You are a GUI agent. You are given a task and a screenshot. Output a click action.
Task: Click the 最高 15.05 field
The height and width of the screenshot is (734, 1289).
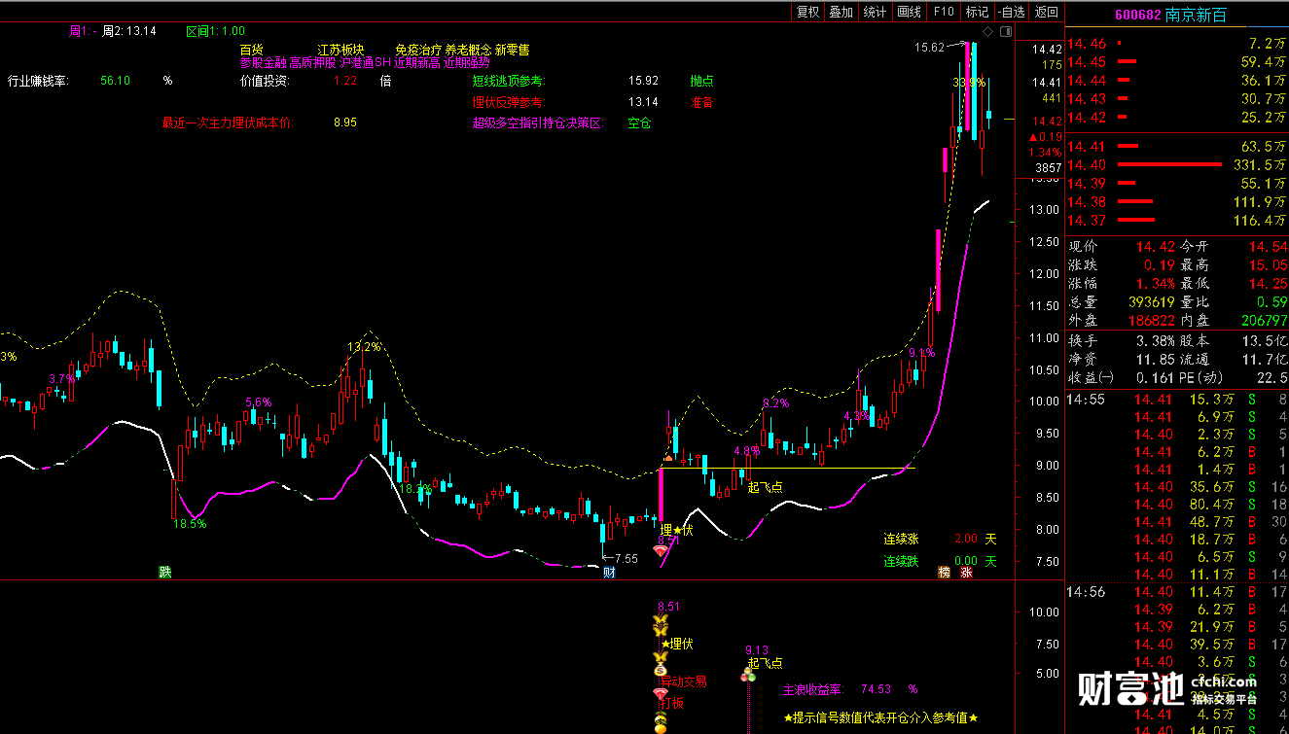coord(1234,264)
